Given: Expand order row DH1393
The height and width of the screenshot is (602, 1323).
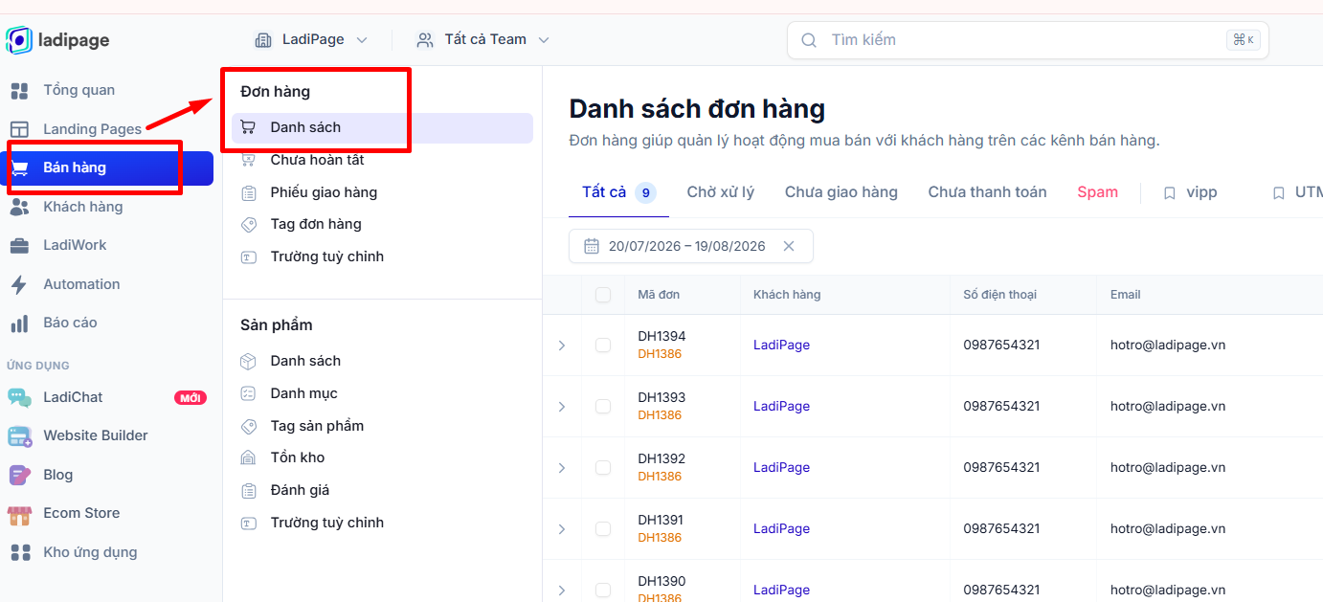Looking at the screenshot, I should coord(562,407).
